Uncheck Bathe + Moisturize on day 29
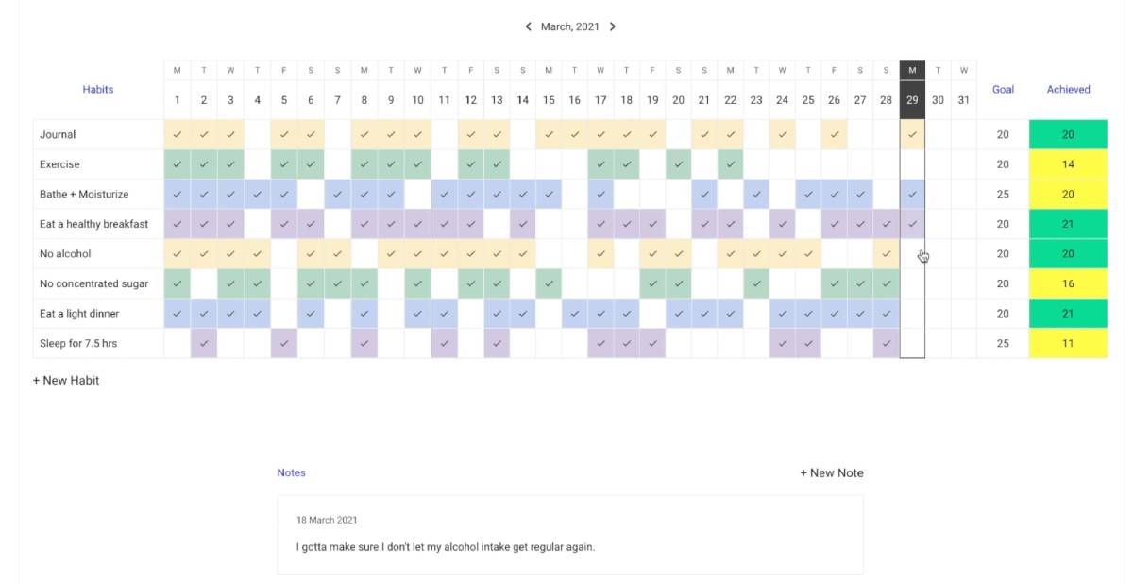The image size is (1133, 584). click(x=912, y=194)
